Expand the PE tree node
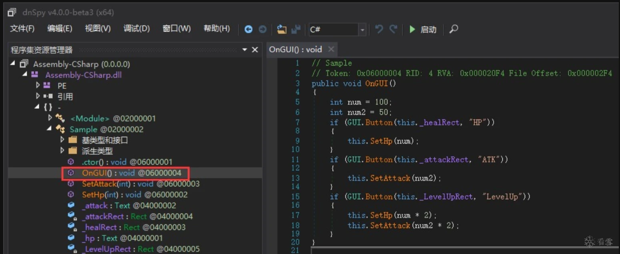 click(38, 85)
